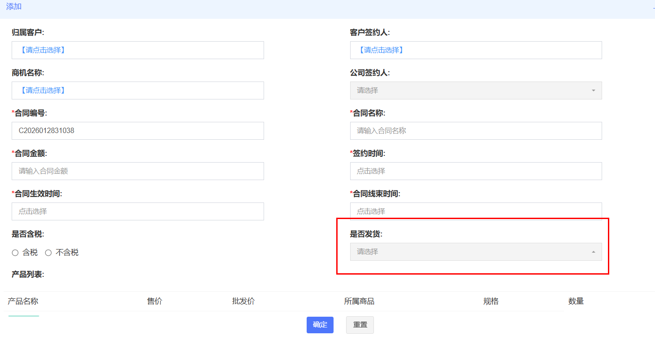Focus the 合同编号 input field
The width and height of the screenshot is (655, 340).
pos(138,131)
